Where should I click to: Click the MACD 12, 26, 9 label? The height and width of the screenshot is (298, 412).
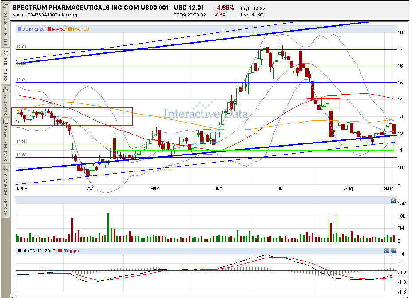[x=39, y=250]
